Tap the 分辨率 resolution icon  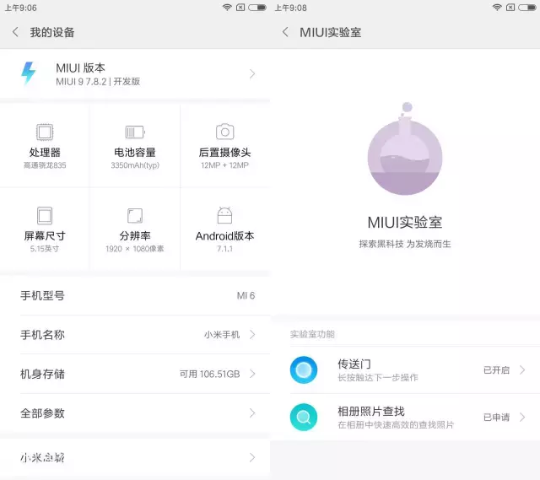click(x=135, y=216)
